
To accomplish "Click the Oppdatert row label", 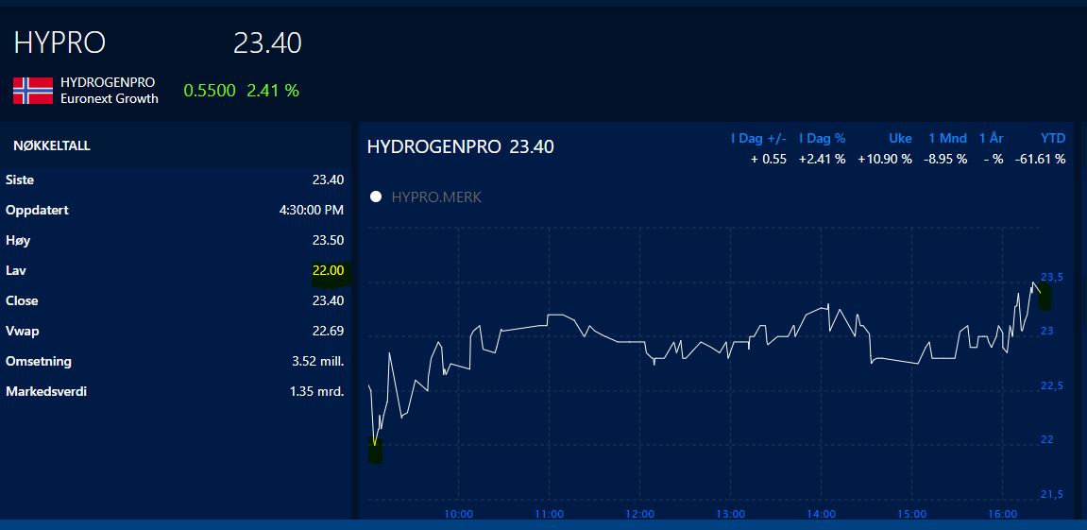I will pos(37,210).
